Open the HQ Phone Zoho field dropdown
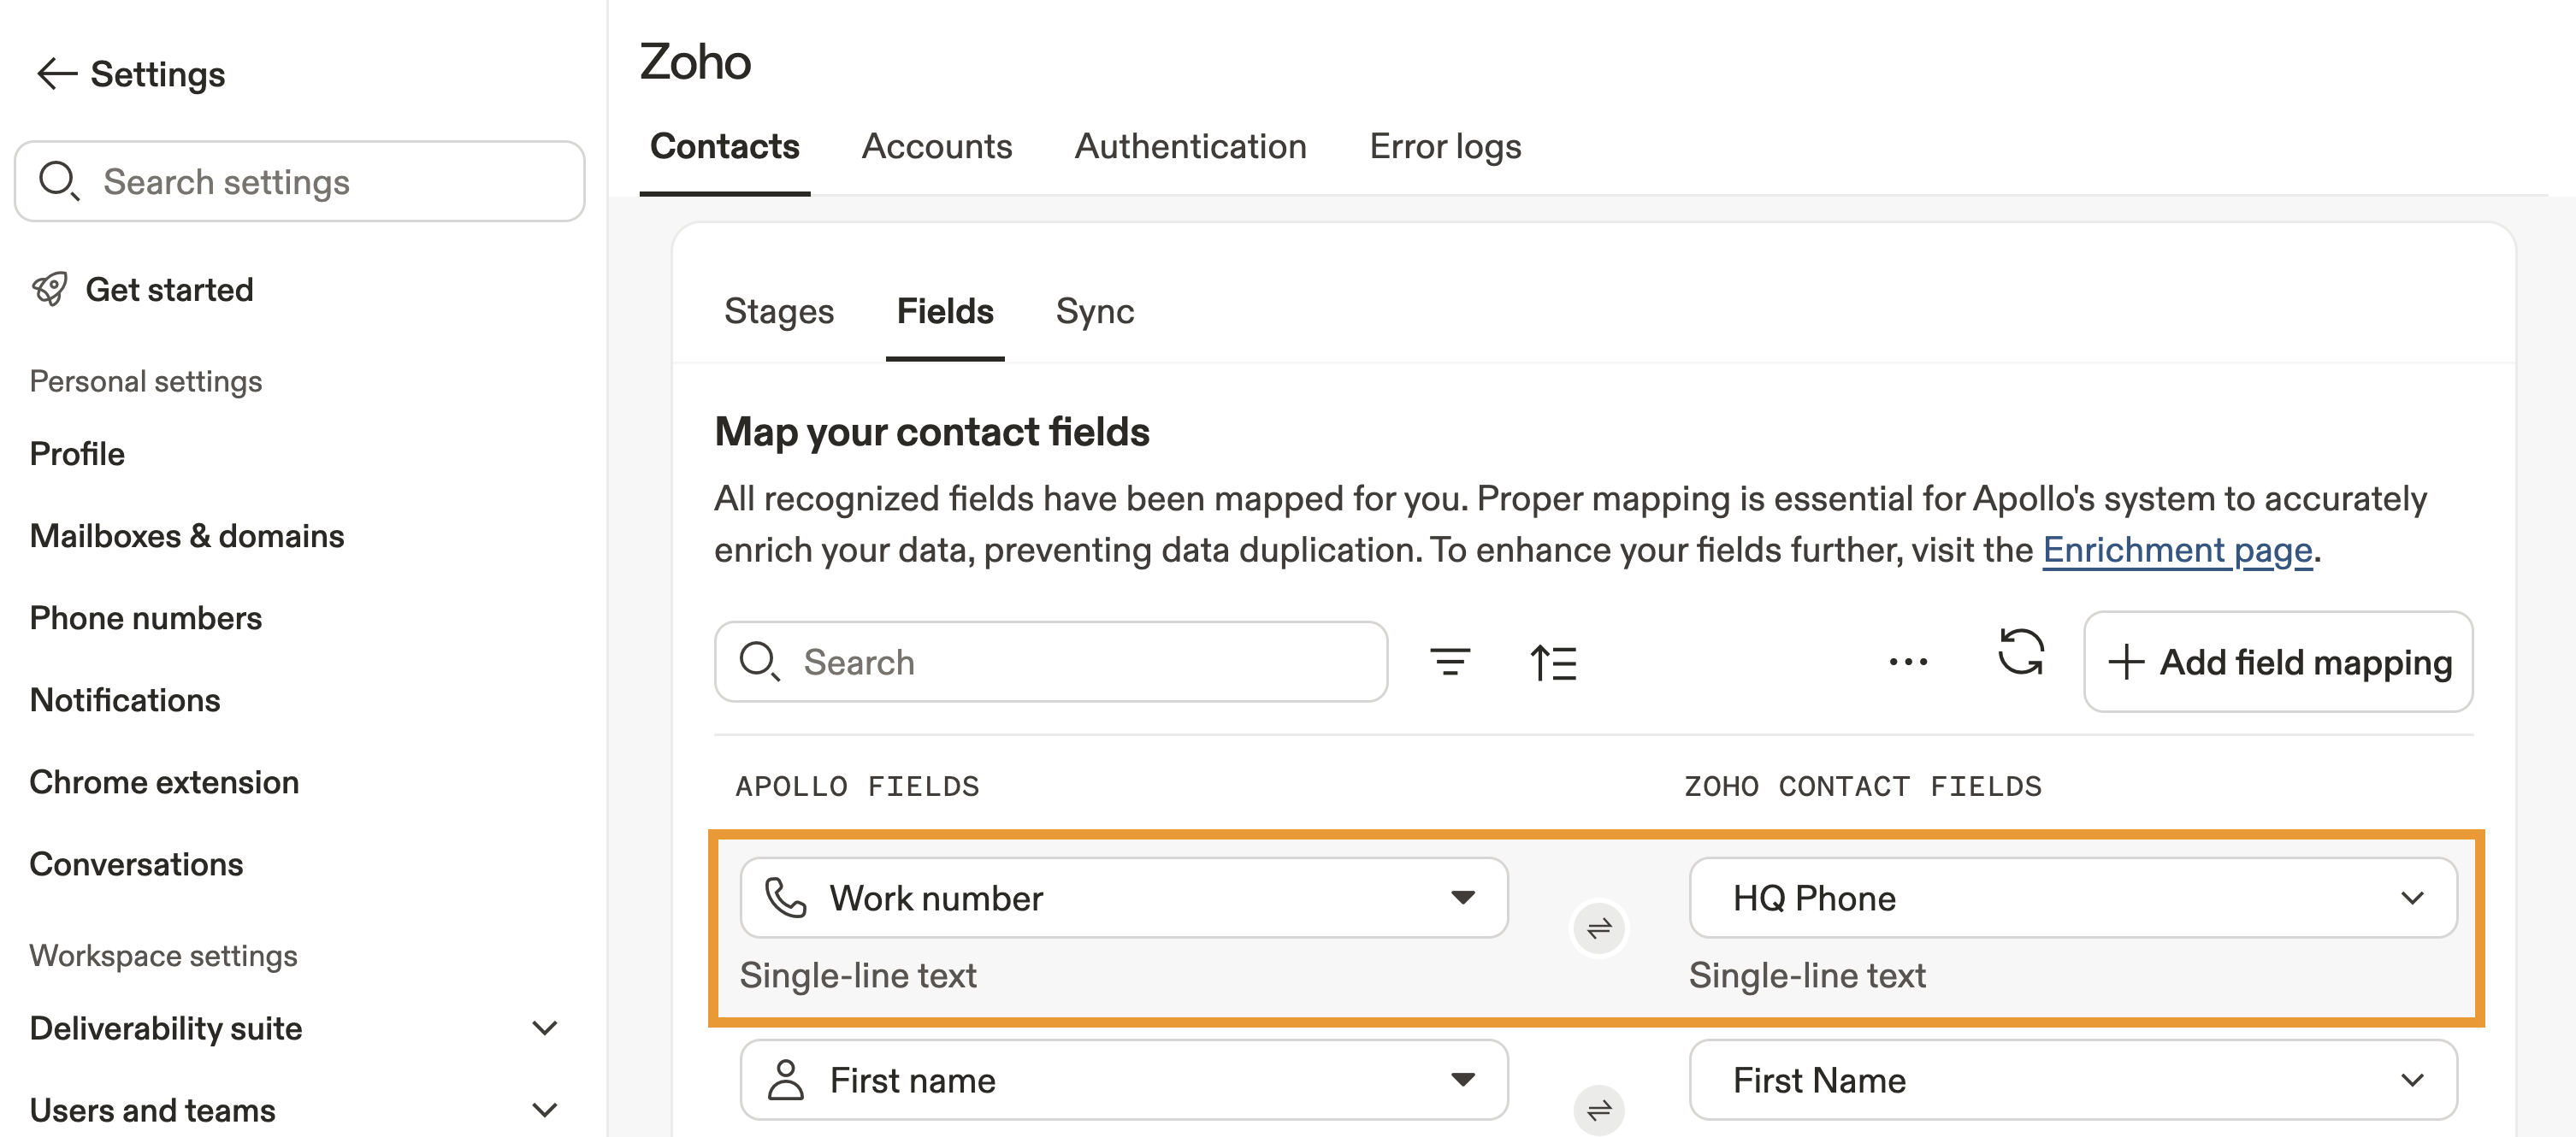Viewport: 2576px width, 1137px height. [2411, 898]
